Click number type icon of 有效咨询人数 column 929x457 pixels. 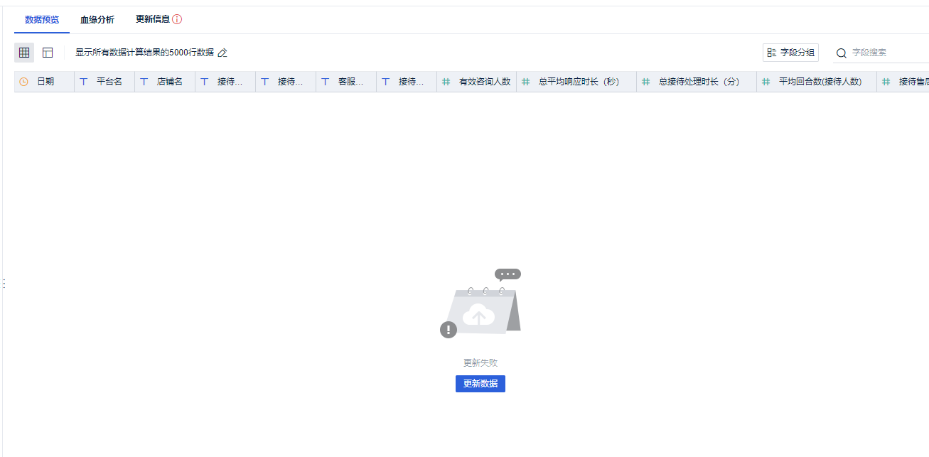pos(446,82)
